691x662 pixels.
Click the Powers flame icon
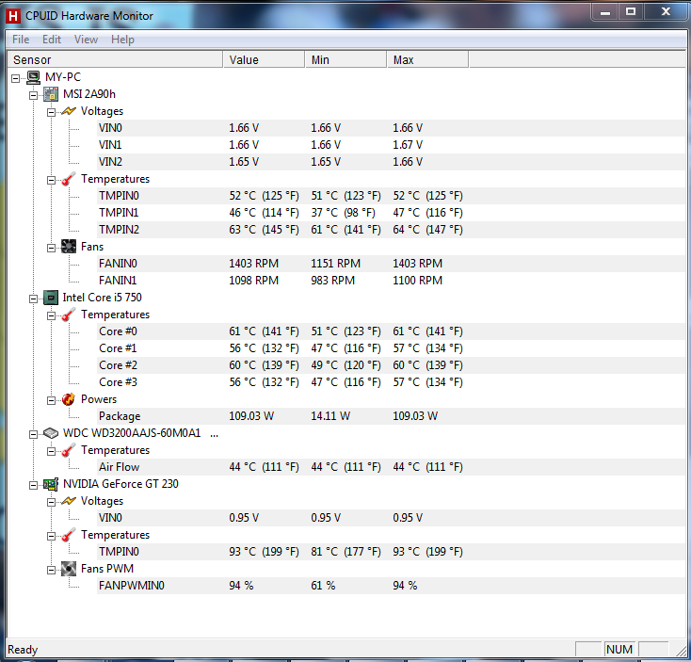coord(69,399)
